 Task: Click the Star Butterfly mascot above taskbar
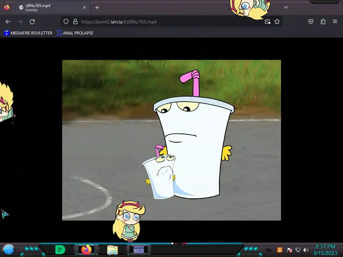coord(129,221)
